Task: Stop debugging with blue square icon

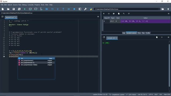Action: tap(74, 9)
